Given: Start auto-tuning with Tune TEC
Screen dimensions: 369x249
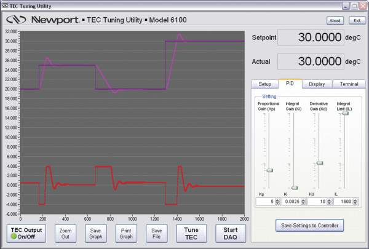Looking at the screenshot, I should [191, 234].
